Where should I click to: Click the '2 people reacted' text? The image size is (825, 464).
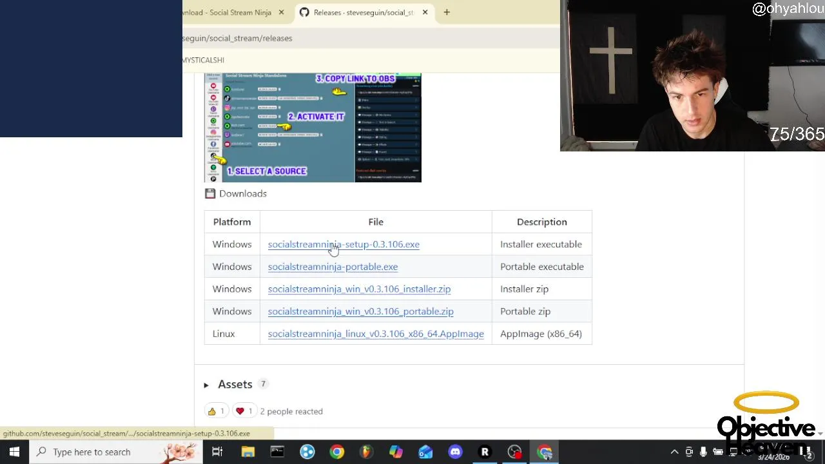click(x=291, y=411)
